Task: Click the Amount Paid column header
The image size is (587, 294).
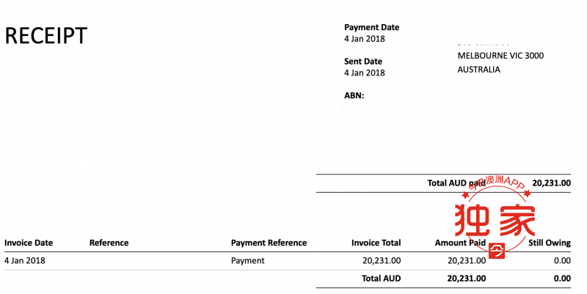Action: [x=460, y=243]
